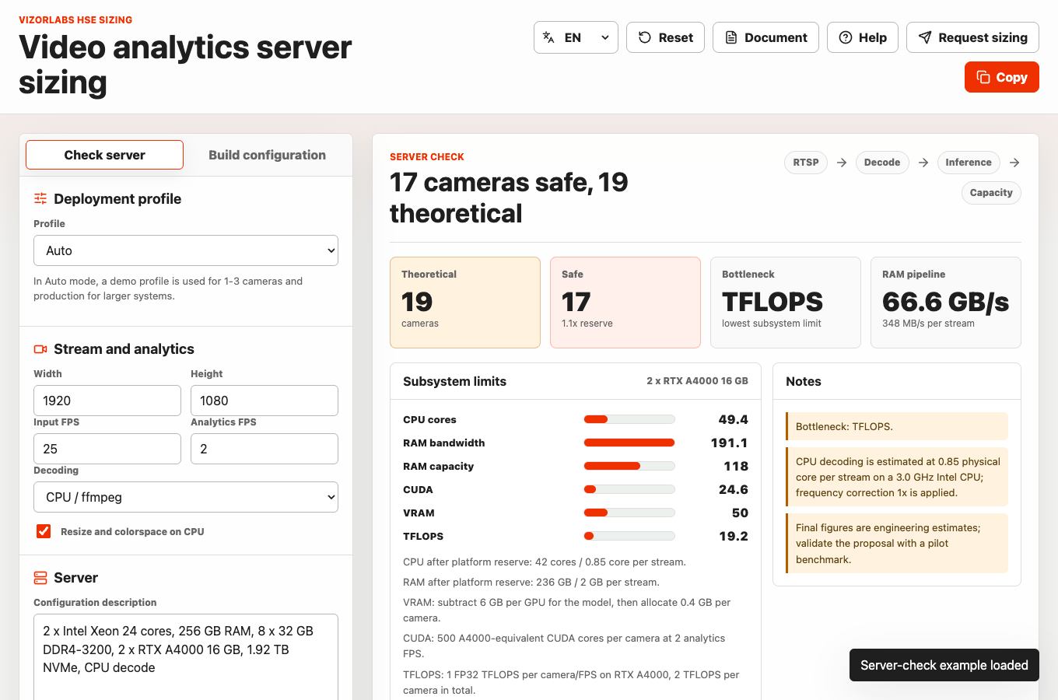Image resolution: width=1058 pixels, height=700 pixels.
Task: Click the Bottleneck TFLOPS card
Action: click(786, 303)
